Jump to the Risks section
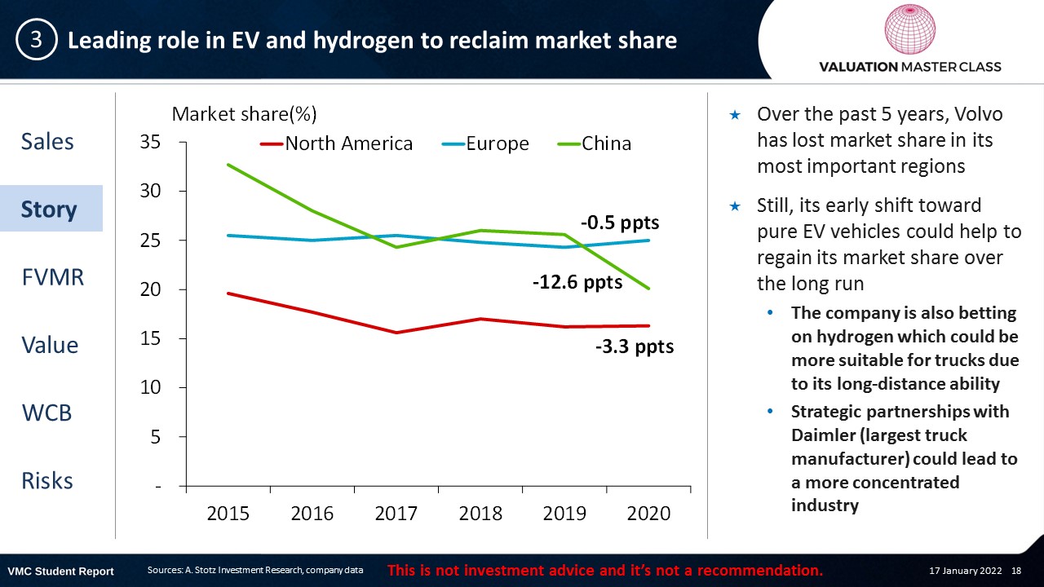 pyautogui.click(x=47, y=480)
